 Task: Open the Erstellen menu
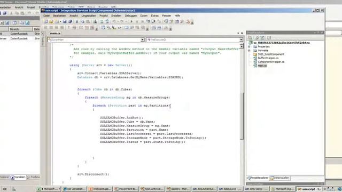click(x=116, y=15)
